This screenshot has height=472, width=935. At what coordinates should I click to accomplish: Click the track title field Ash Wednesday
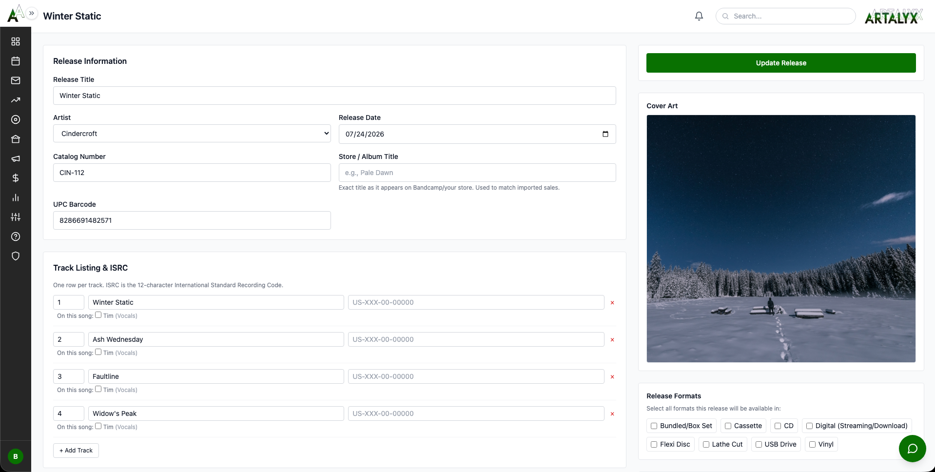(216, 339)
